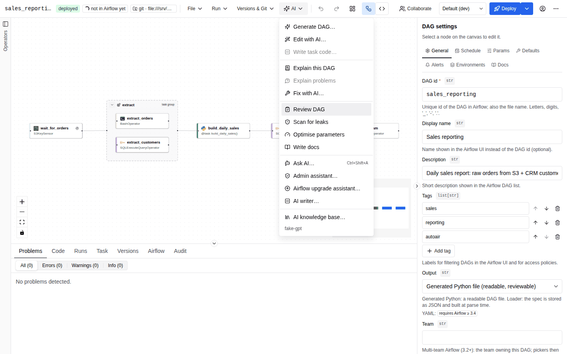Collapse the extract task group
The height and width of the screenshot is (354, 567).
point(112,105)
